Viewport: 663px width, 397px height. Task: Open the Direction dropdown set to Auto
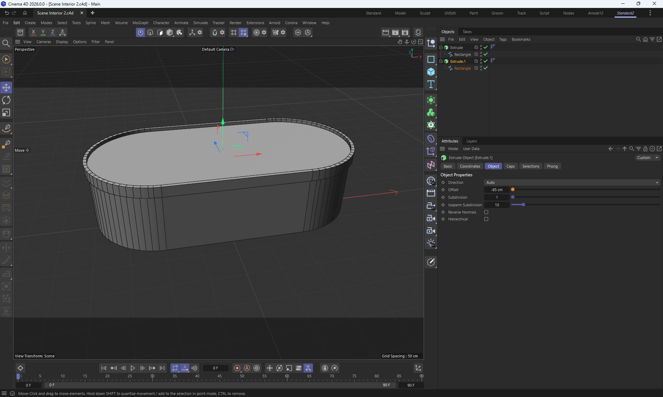[572, 182]
